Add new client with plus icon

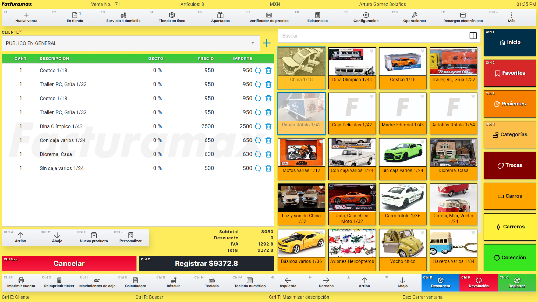[266, 43]
